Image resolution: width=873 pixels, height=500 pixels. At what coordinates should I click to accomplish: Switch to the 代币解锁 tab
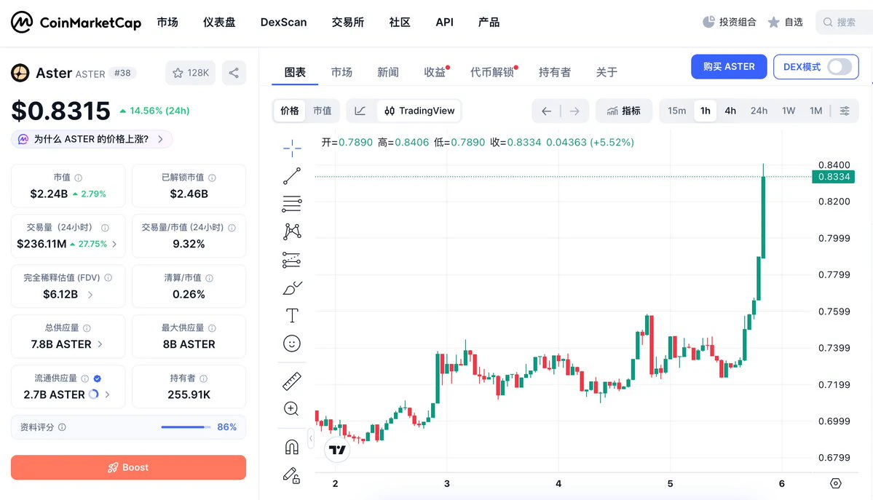(x=492, y=72)
